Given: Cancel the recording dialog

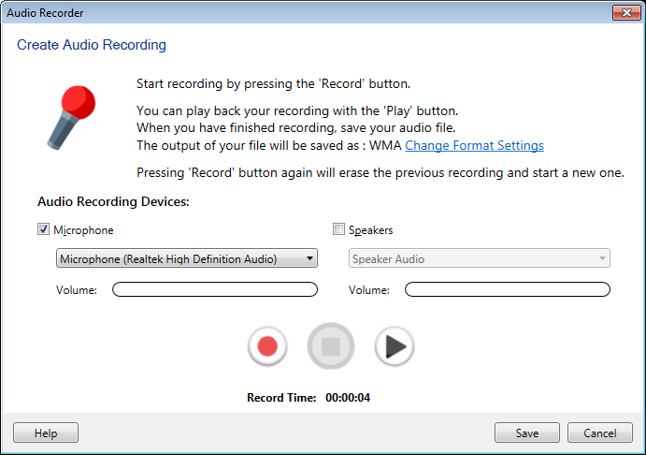Looking at the screenshot, I should 599,433.
